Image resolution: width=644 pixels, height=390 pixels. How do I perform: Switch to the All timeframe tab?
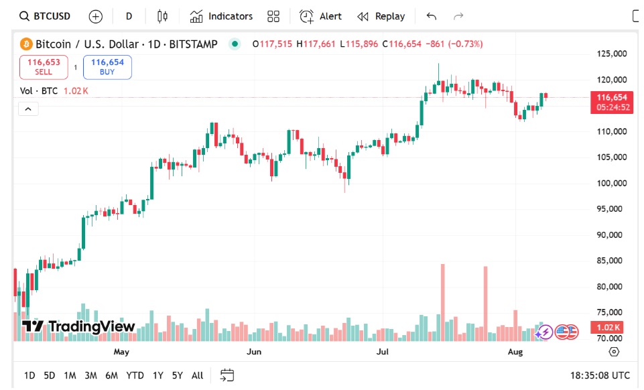point(197,376)
